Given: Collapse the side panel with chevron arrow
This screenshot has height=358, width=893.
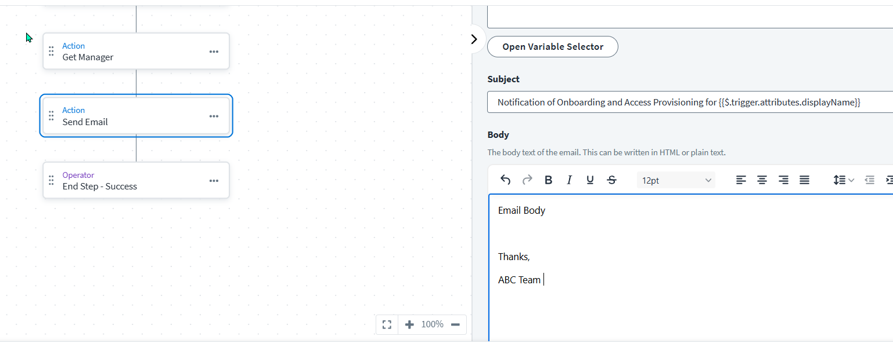Looking at the screenshot, I should pos(474,39).
